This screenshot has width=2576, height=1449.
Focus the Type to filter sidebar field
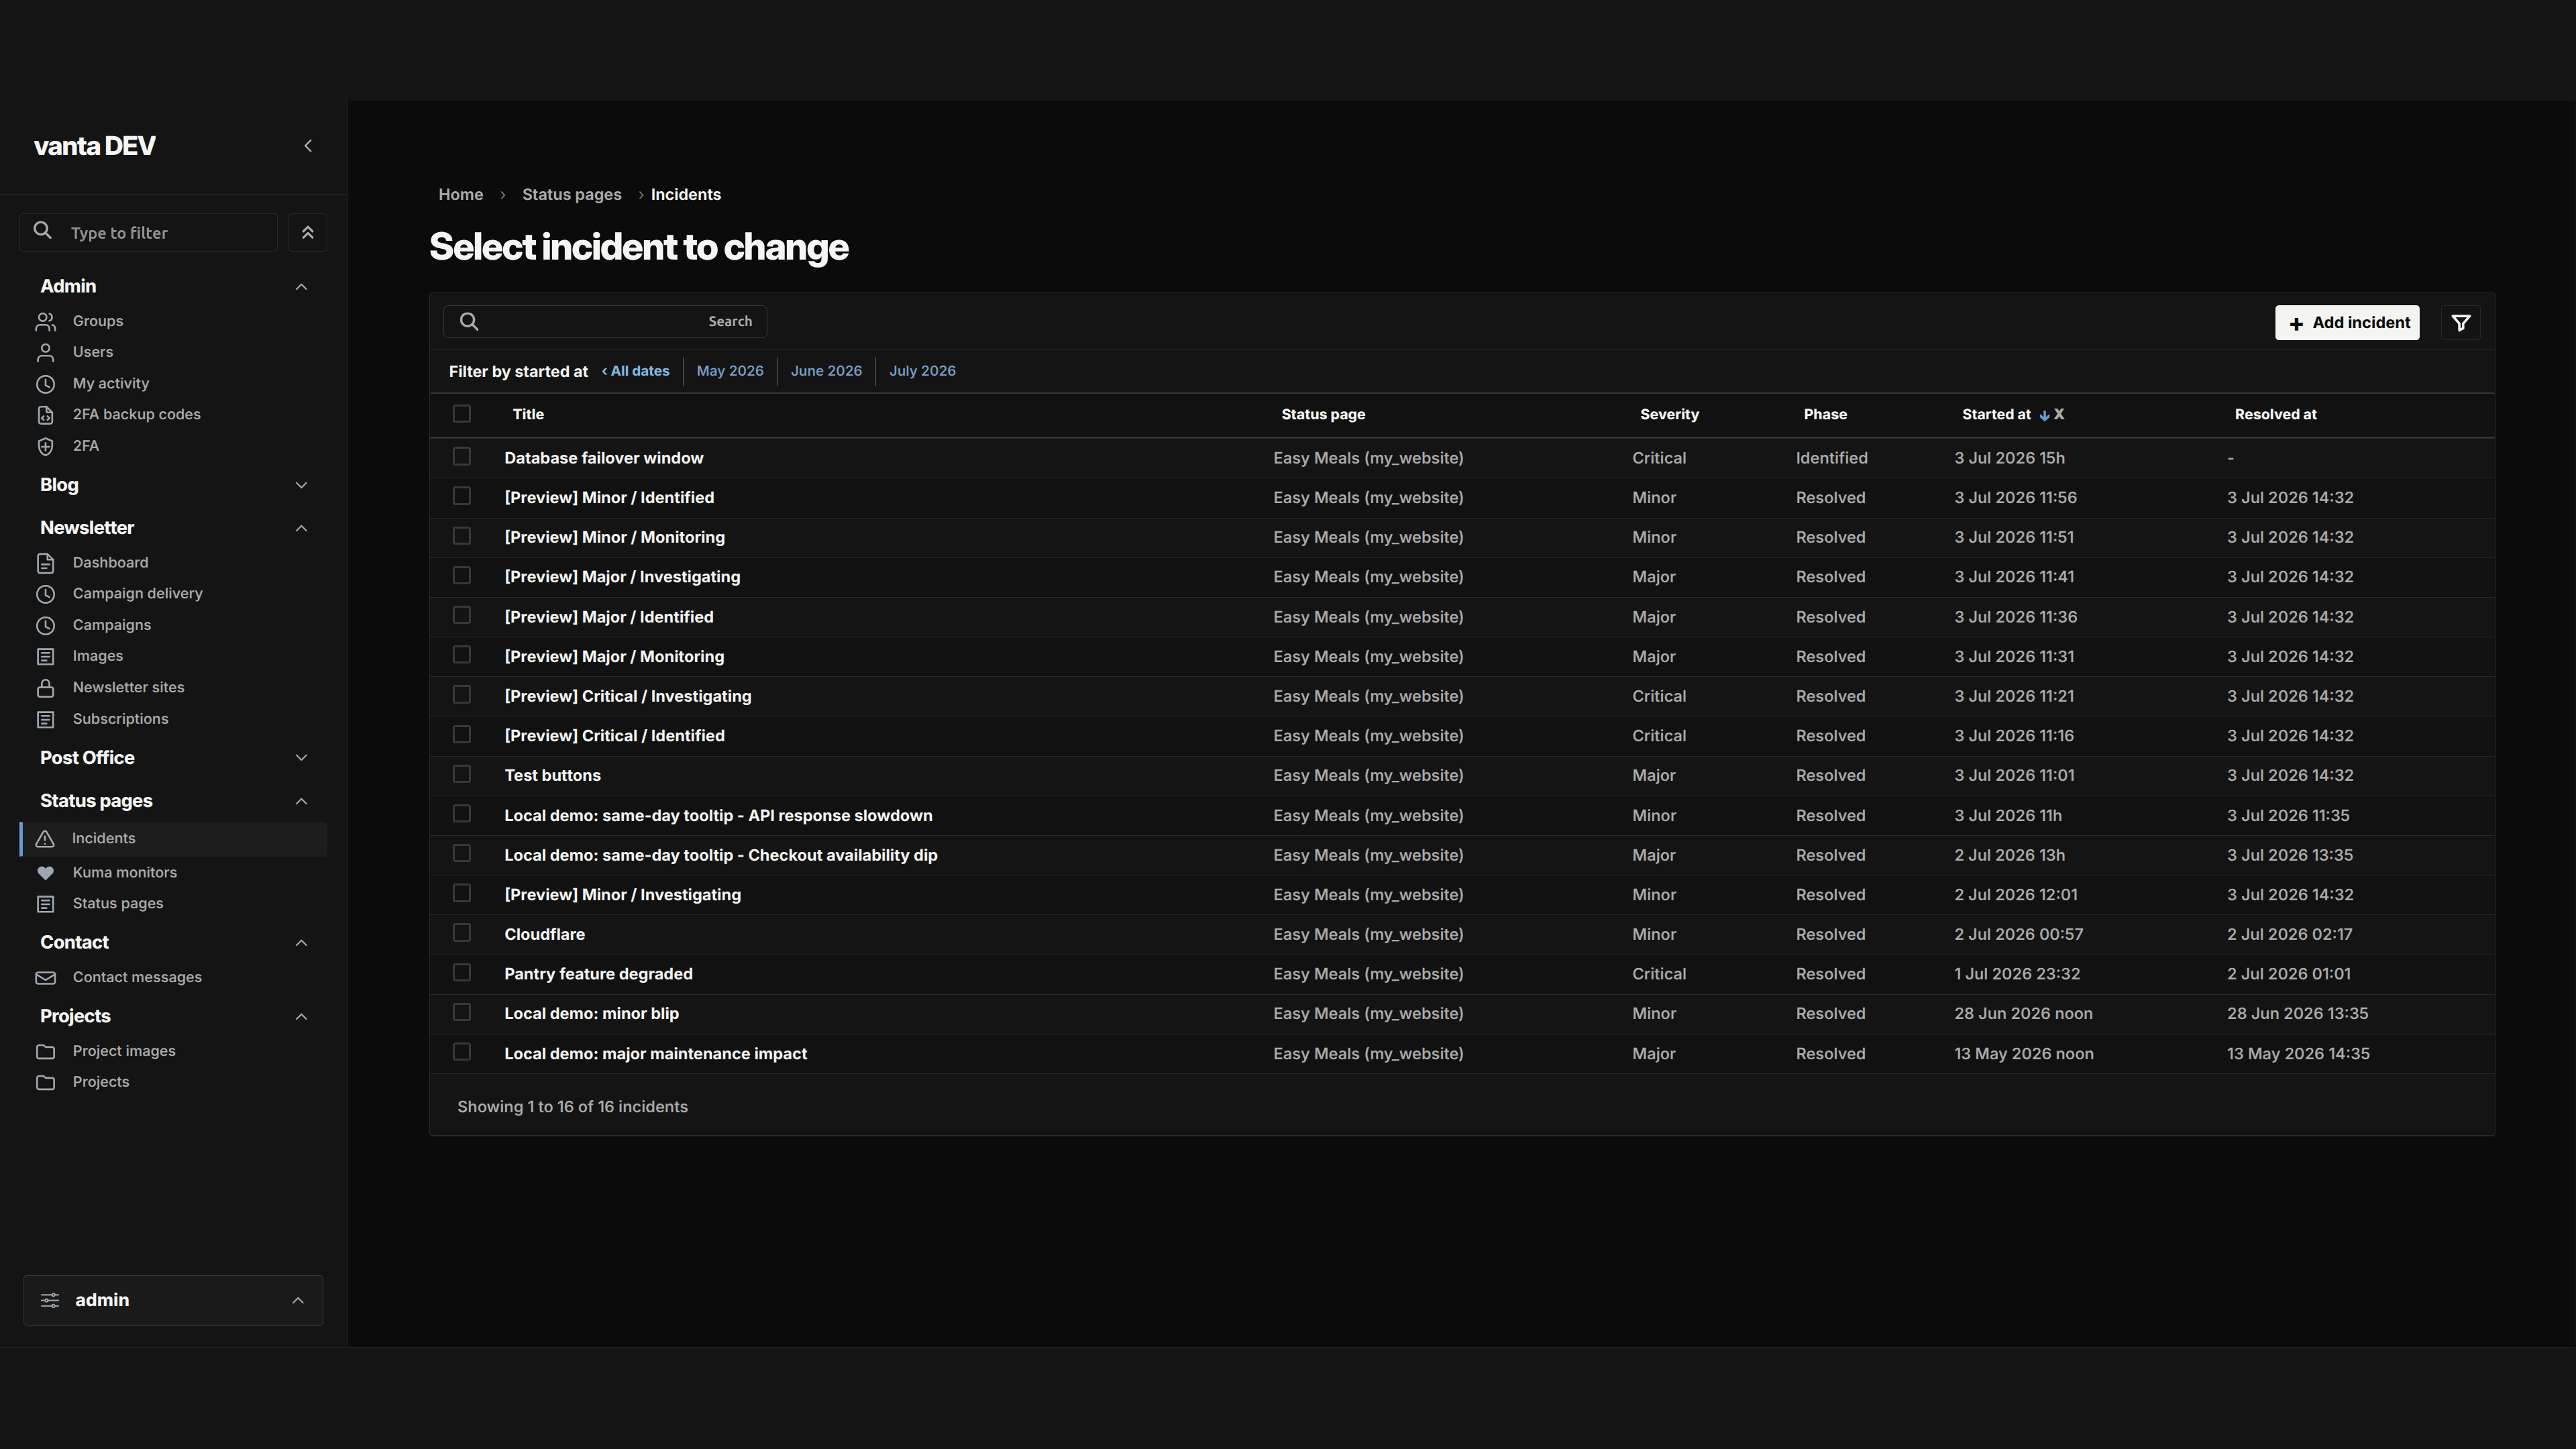pyautogui.click(x=148, y=232)
